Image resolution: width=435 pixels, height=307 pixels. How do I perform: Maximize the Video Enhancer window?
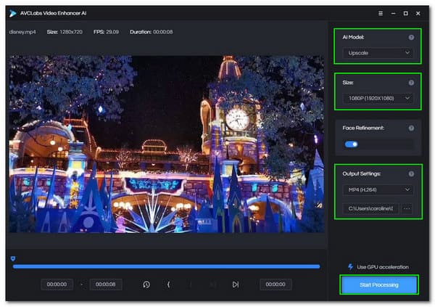point(405,13)
